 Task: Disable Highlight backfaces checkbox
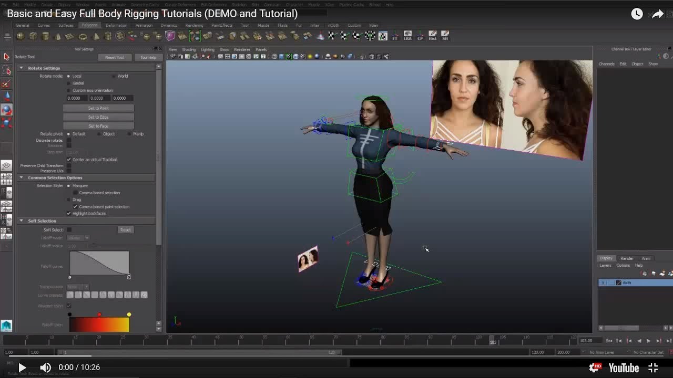point(69,213)
